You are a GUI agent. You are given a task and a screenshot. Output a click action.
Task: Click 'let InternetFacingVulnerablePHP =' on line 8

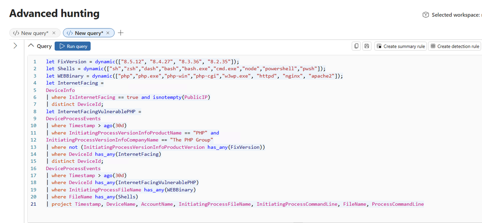(94, 111)
